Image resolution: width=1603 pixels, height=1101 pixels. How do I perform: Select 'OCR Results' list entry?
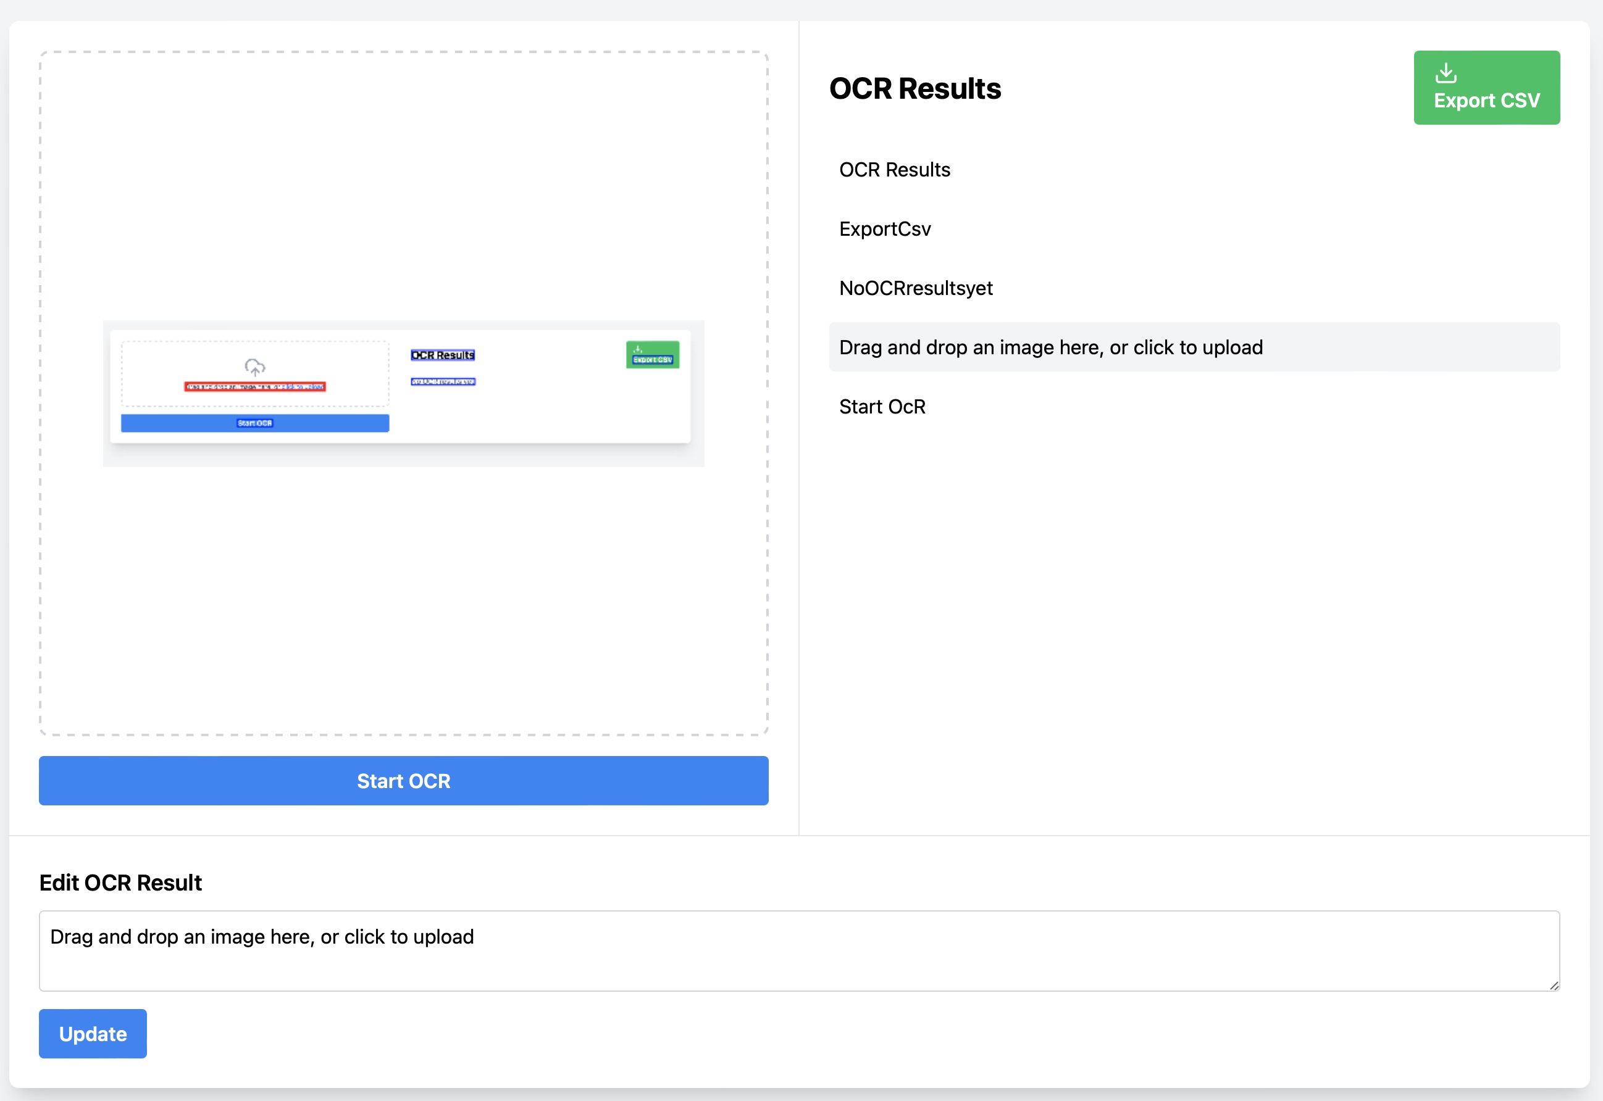tap(1194, 169)
